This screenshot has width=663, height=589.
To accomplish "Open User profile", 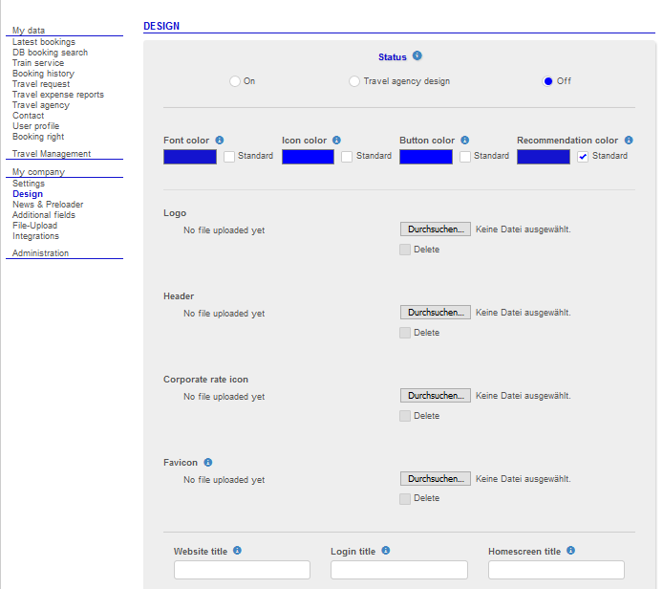I will tap(36, 126).
